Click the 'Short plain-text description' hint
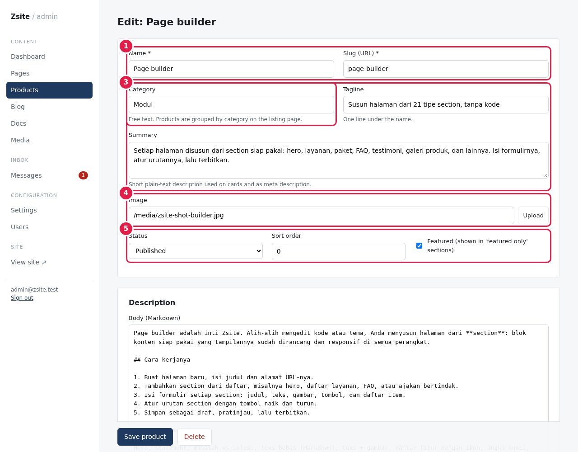Image resolution: width=578 pixels, height=452 pixels. [220, 184]
